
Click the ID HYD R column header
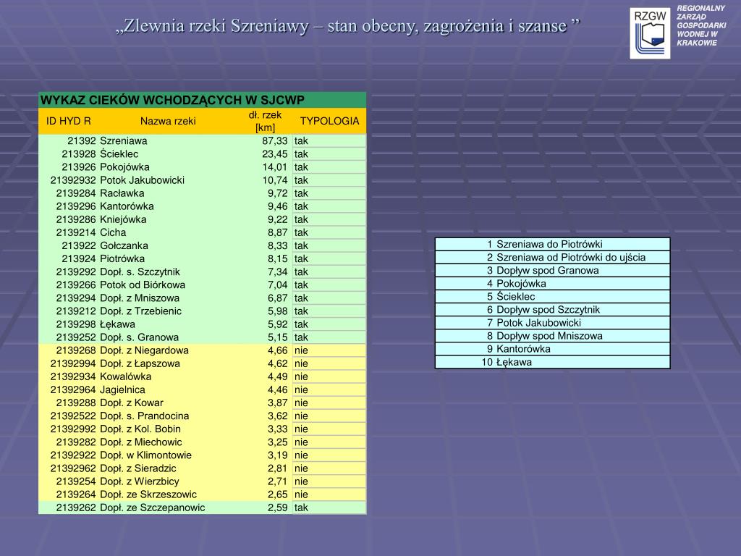click(69, 121)
